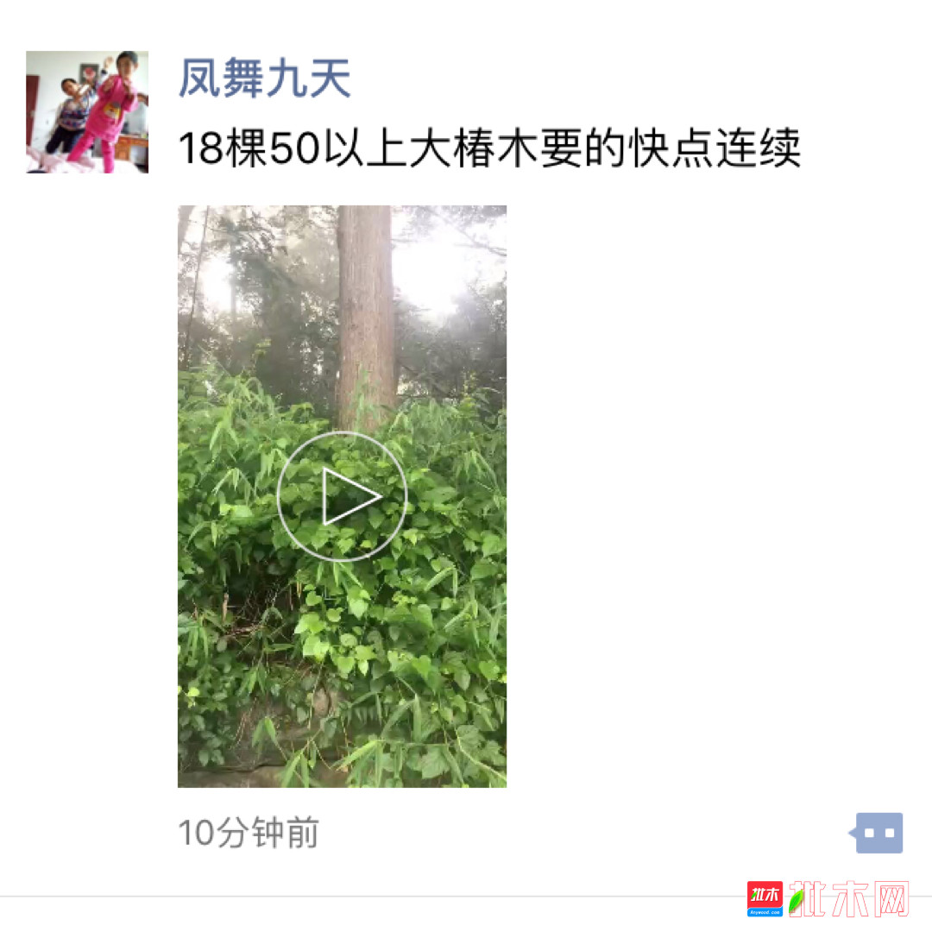Tap the 凤舞九天 username link
Image resolution: width=932 pixels, height=932 pixels.
click(x=265, y=78)
